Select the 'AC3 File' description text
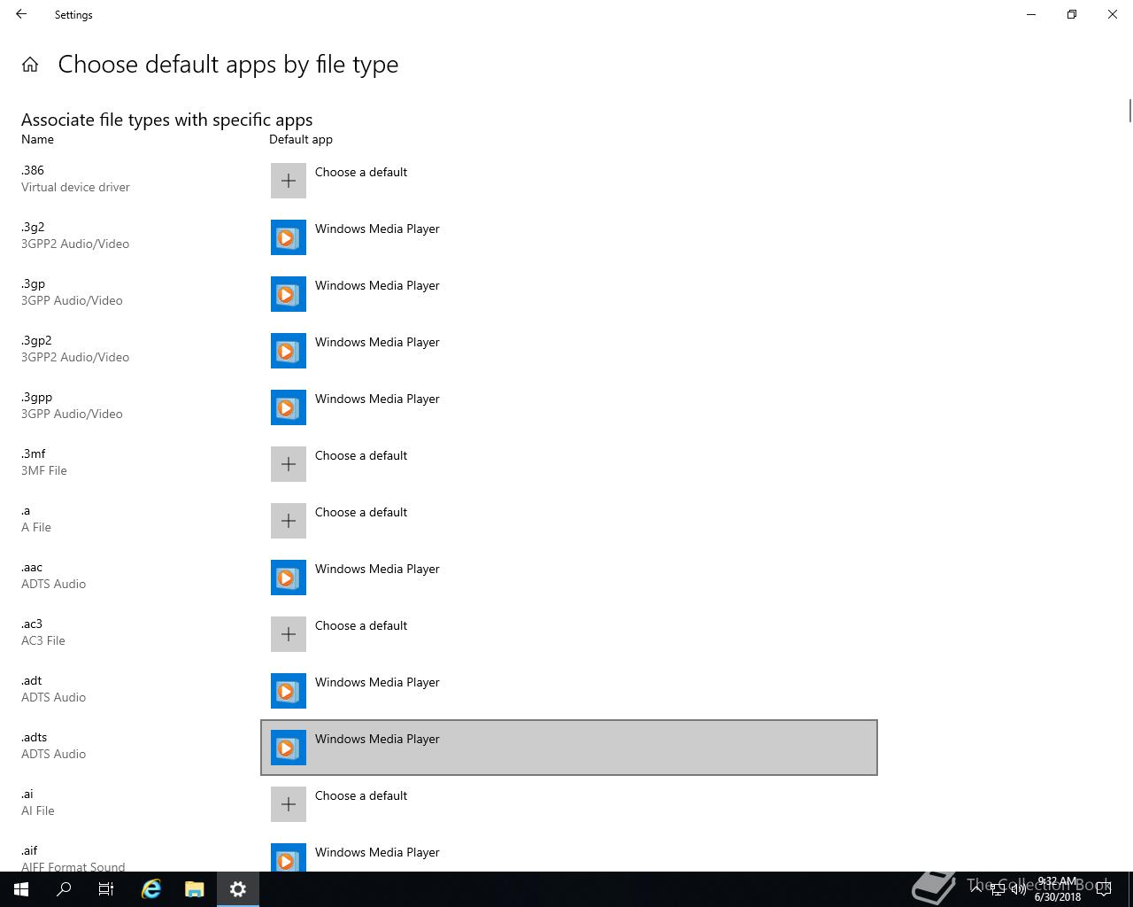The width and height of the screenshot is (1133, 907). (x=43, y=640)
